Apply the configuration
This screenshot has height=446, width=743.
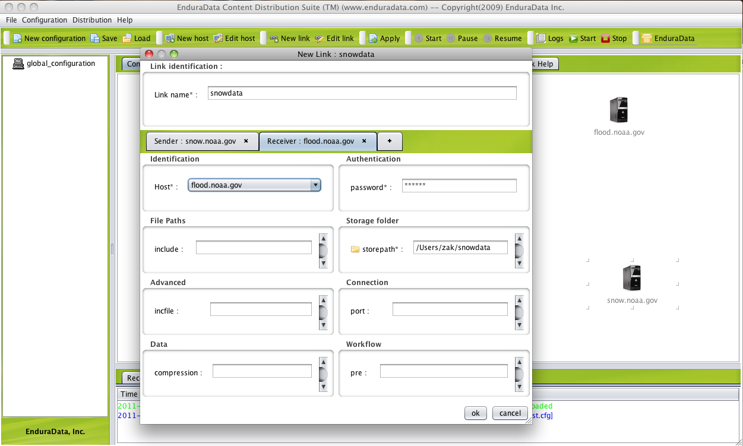click(x=384, y=38)
